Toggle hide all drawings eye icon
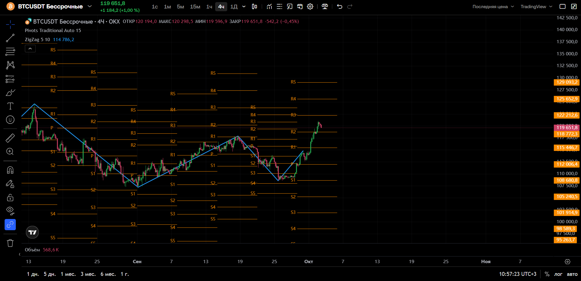This screenshot has height=281, width=581. coord(10,211)
